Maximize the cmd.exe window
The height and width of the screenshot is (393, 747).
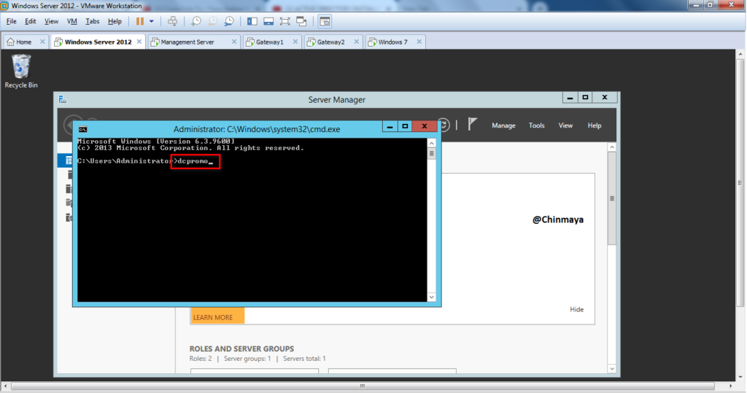pos(405,126)
